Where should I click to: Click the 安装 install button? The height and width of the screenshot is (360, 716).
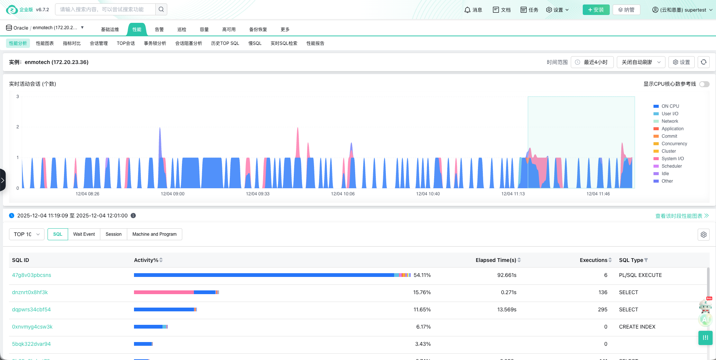596,10
